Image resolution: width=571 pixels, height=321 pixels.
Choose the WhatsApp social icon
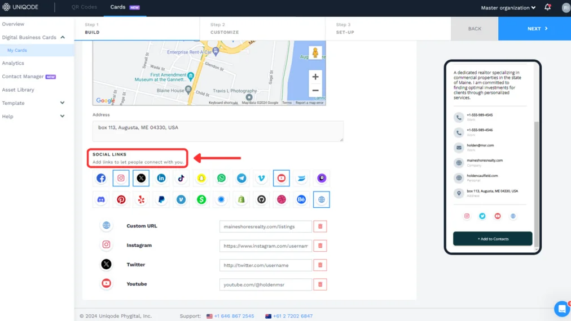(x=222, y=178)
